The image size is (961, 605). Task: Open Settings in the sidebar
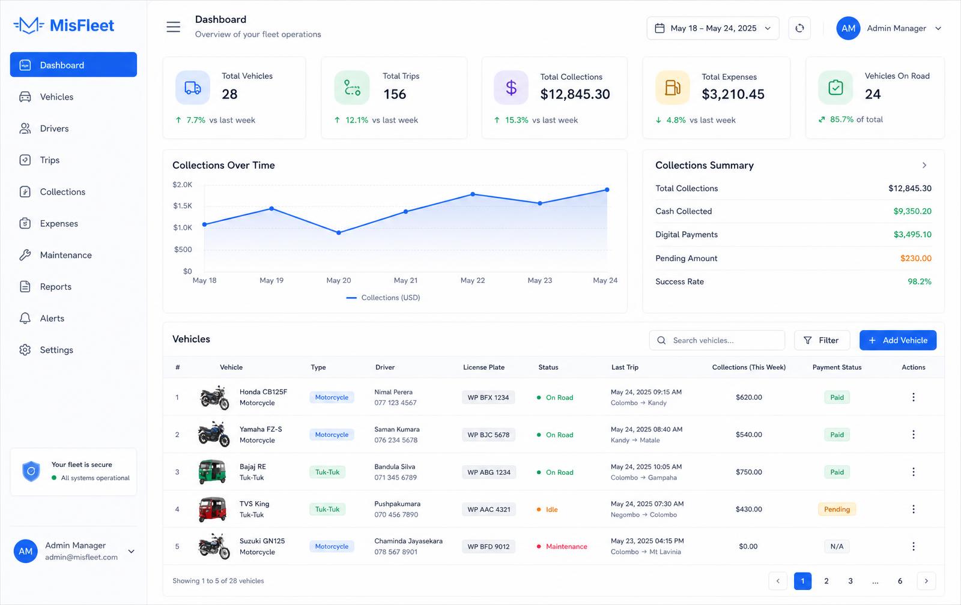point(73,350)
